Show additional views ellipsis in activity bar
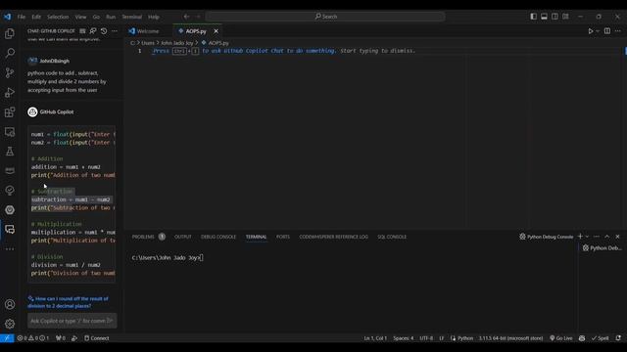627x352 pixels. (x=10, y=249)
